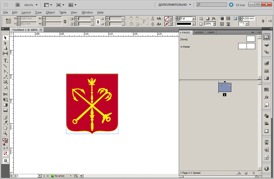The height and width of the screenshot is (179, 274).
Task: Open the Links panel icon in the dock
Action: (x=266, y=52)
